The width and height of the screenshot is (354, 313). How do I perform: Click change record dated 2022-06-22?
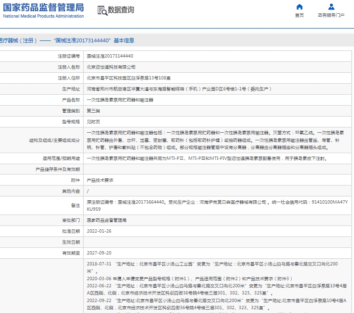pos(217,289)
